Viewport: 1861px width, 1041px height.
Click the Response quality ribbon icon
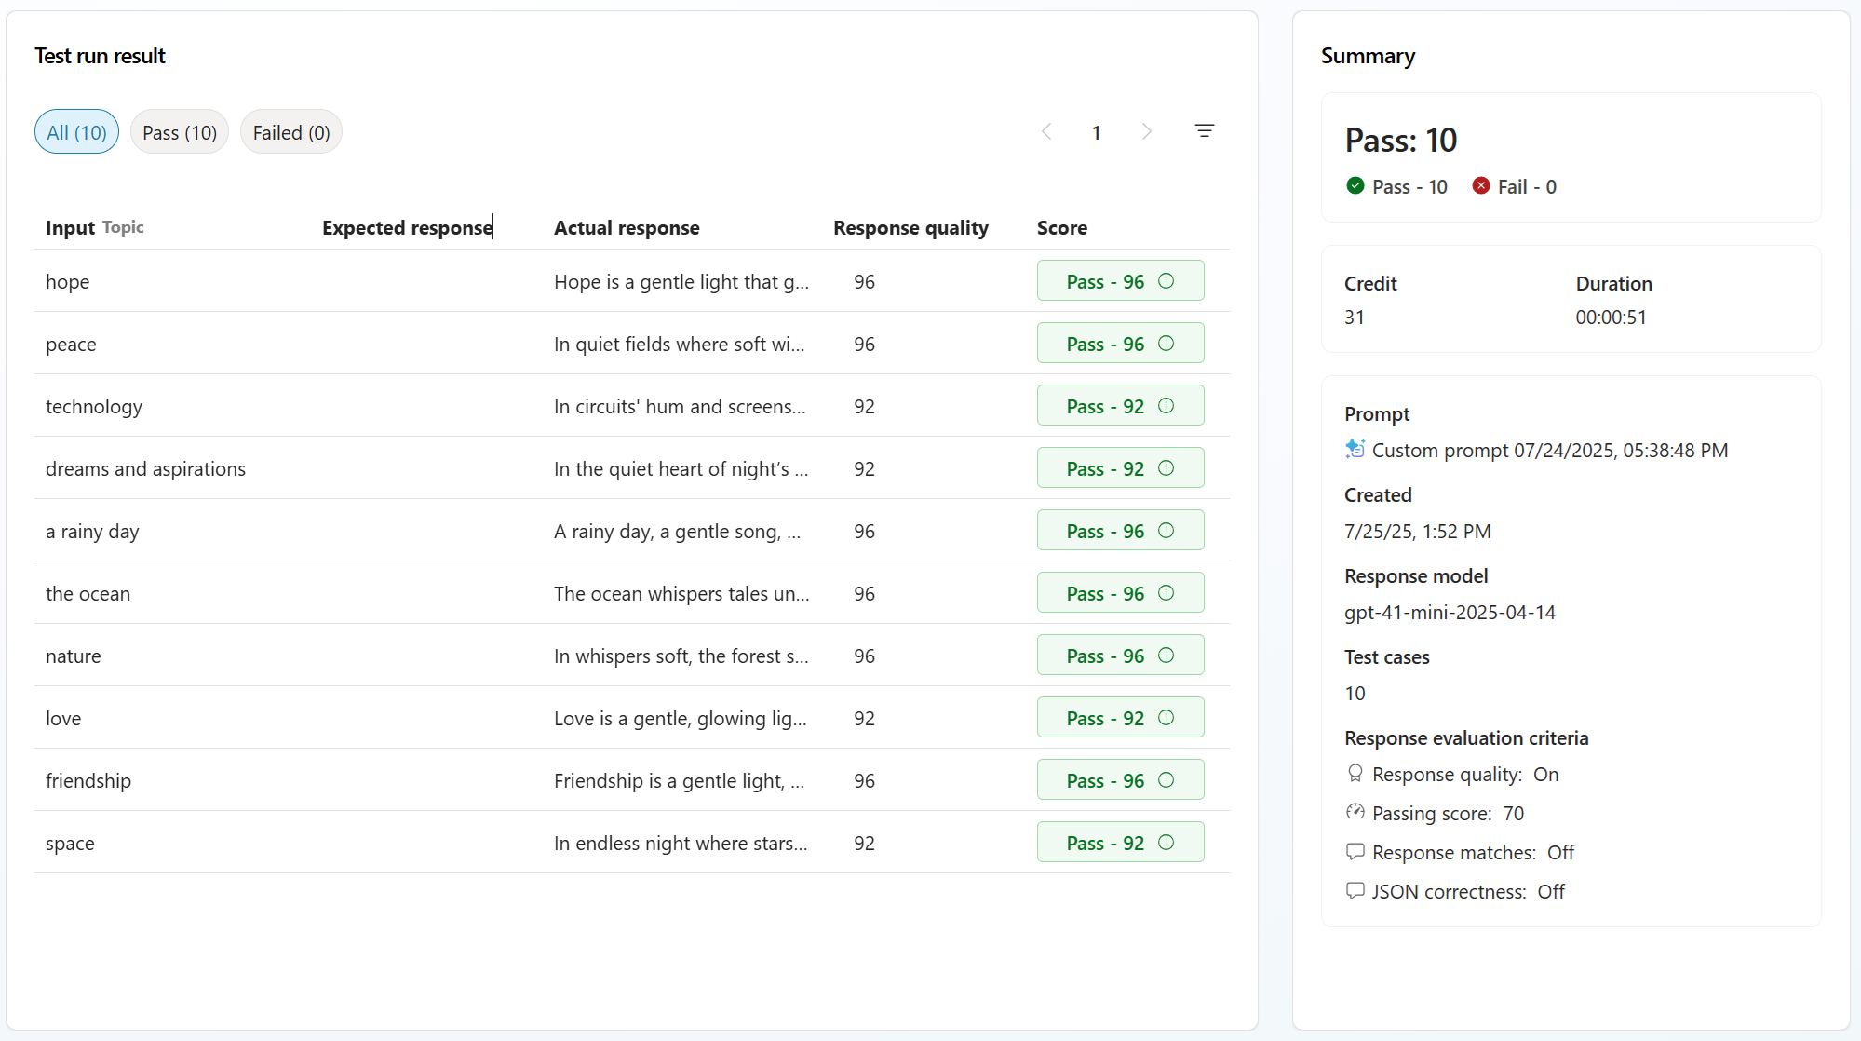coord(1355,773)
